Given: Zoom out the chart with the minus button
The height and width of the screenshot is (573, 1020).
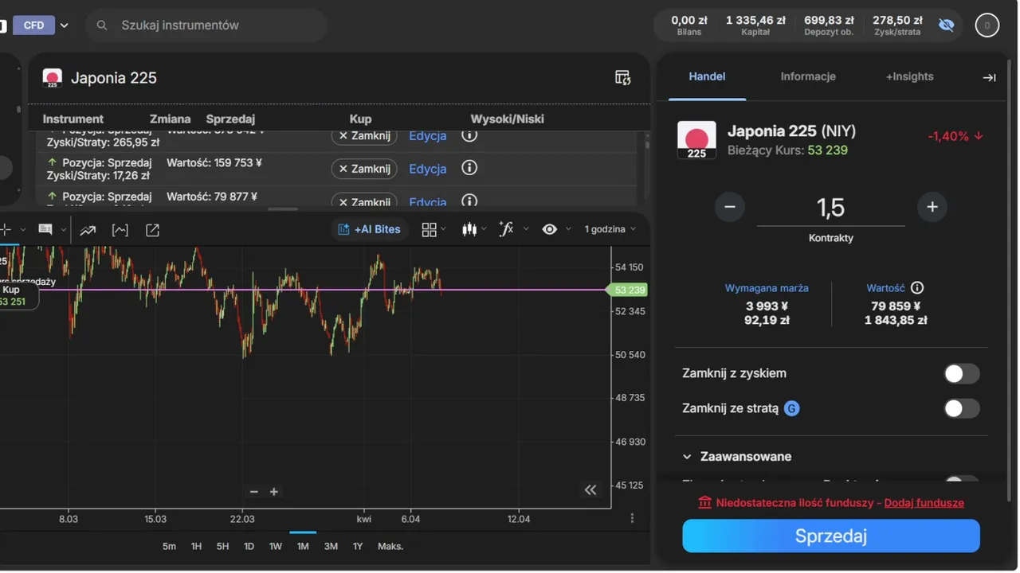Looking at the screenshot, I should point(253,492).
